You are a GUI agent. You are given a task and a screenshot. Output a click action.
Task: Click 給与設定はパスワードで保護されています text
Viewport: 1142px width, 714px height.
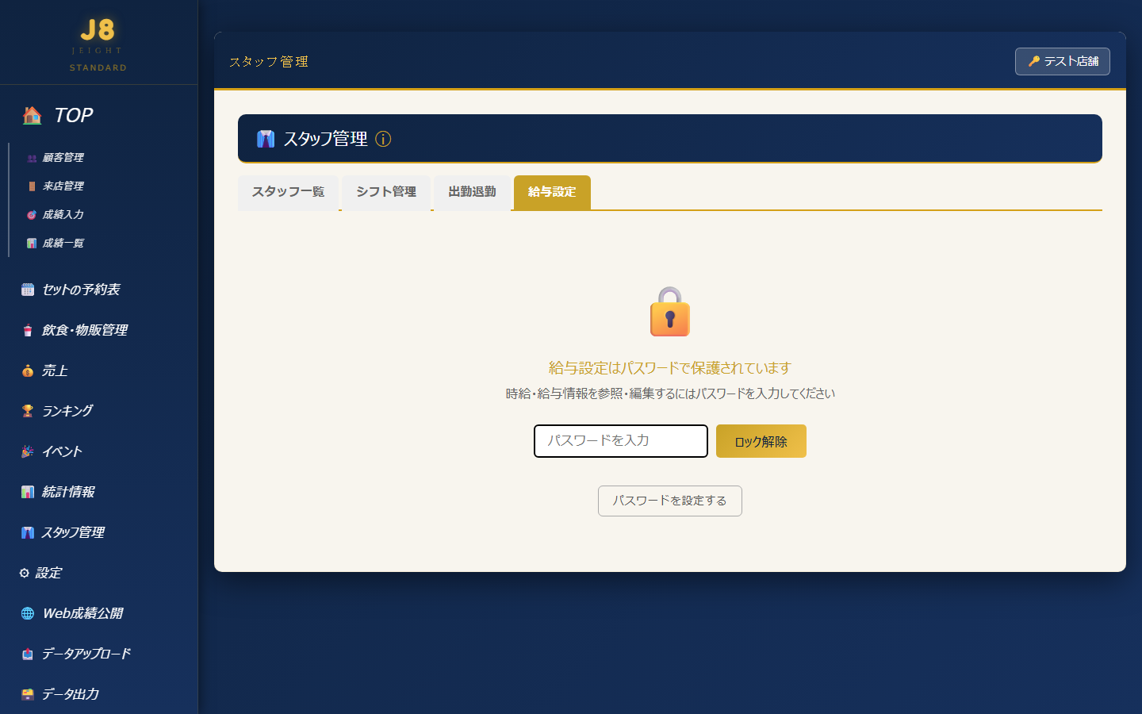tap(670, 368)
